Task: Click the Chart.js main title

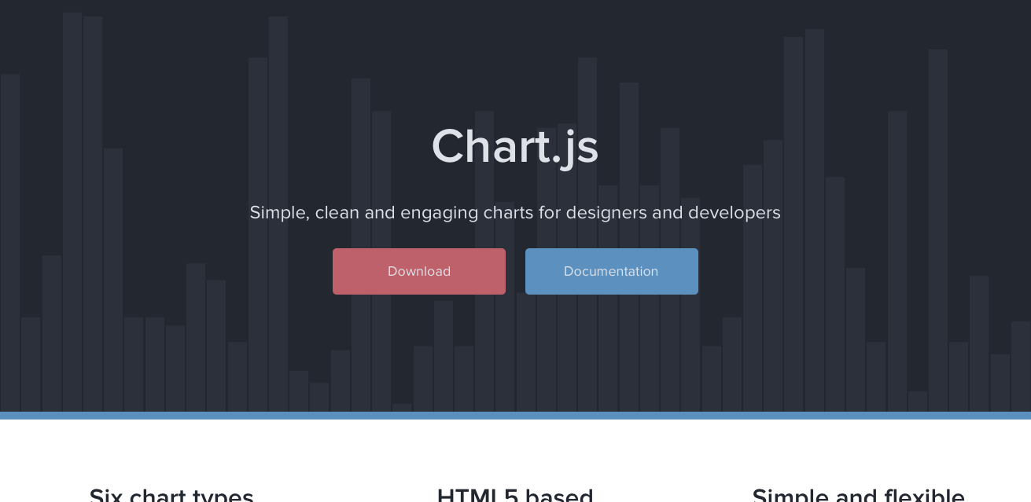Action: click(x=515, y=147)
